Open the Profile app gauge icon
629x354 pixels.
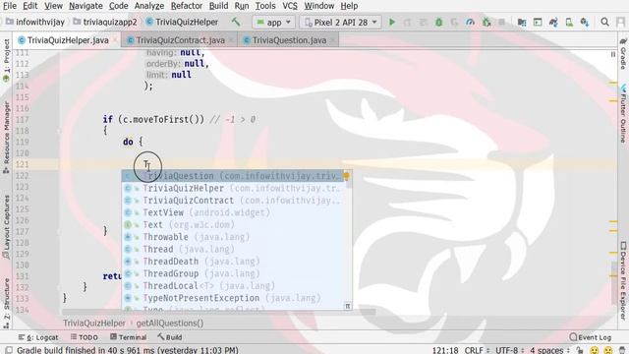click(x=470, y=22)
